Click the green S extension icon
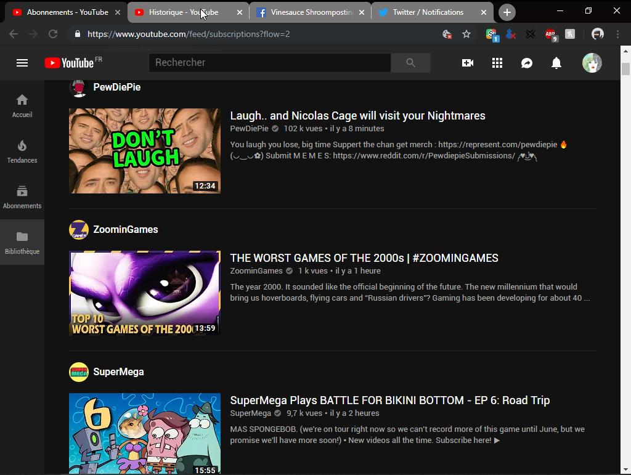Viewport: 631px width, 475px height. 492,35
